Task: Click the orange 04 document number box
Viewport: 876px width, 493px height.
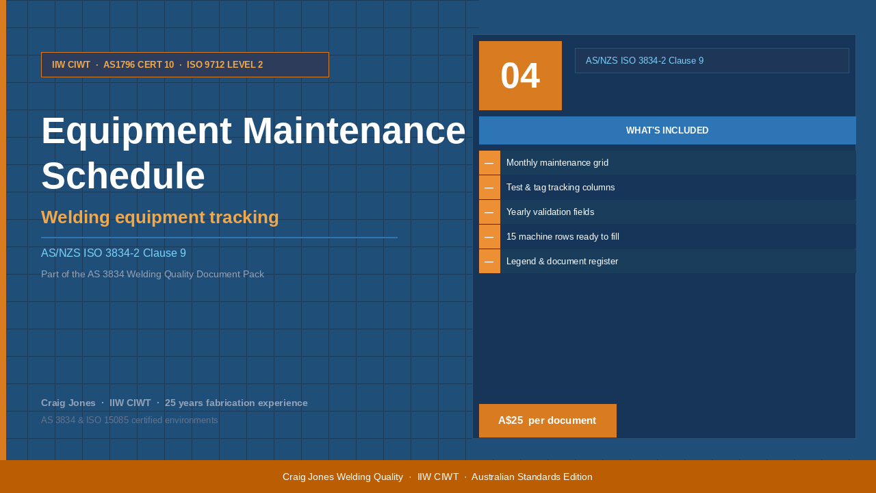Action: click(520, 75)
